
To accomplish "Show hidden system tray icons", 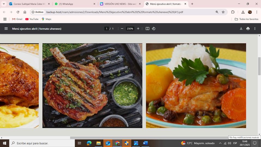I will tap(220, 143).
